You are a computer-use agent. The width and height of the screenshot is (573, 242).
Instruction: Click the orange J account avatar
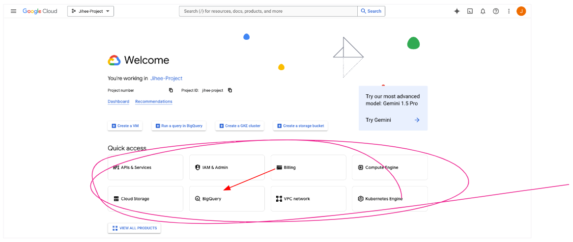pos(521,11)
